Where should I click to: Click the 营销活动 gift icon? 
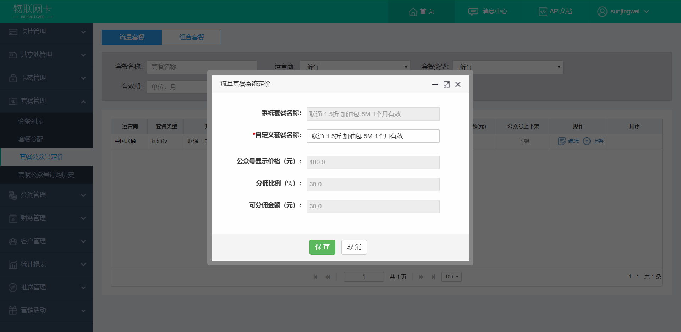[x=13, y=310]
